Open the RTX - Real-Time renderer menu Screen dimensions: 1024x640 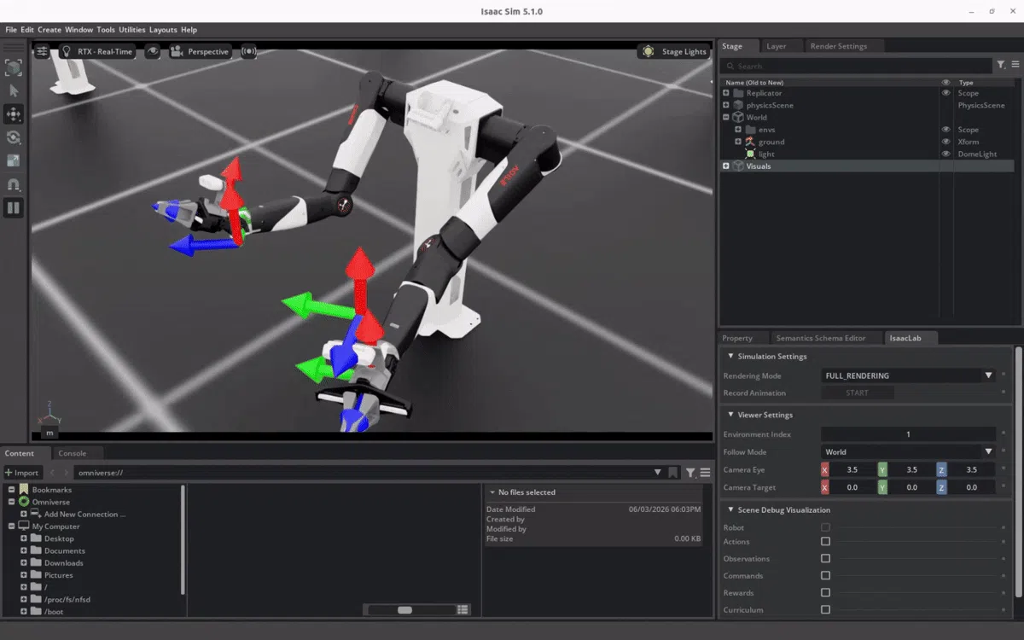(x=96, y=51)
